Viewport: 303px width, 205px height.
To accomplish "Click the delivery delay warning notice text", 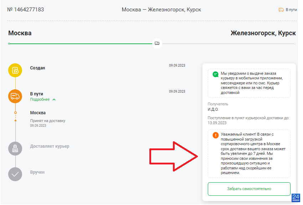I will tap(253, 153).
